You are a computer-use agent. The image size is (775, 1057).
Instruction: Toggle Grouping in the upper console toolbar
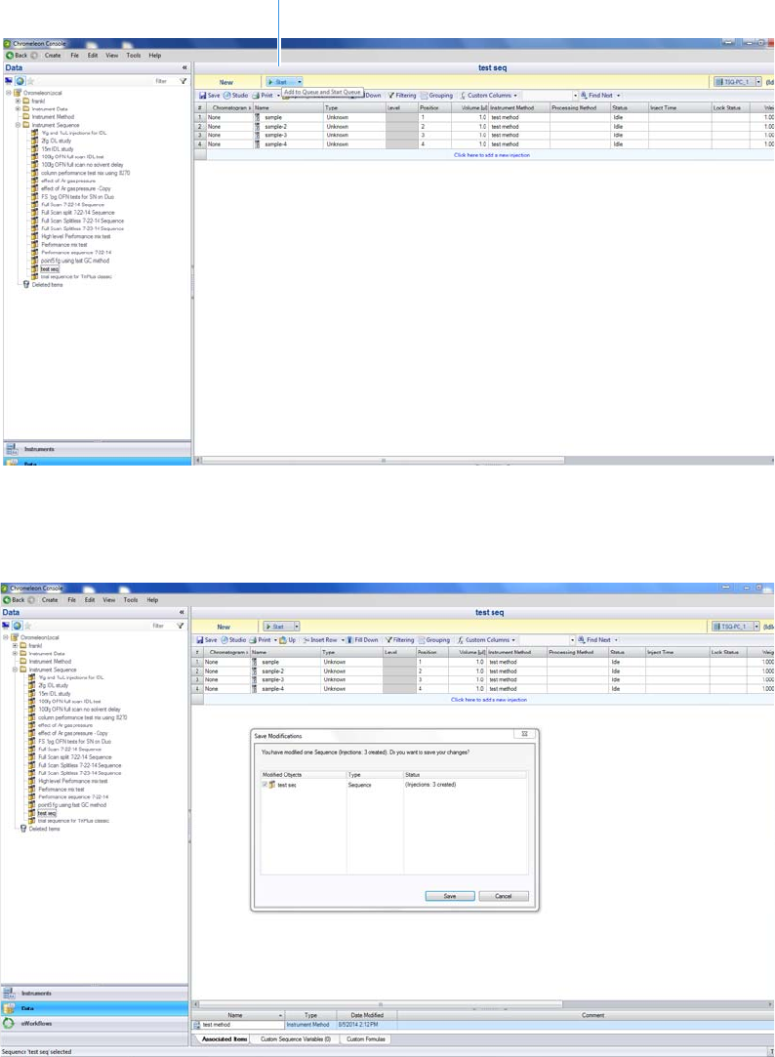436,95
